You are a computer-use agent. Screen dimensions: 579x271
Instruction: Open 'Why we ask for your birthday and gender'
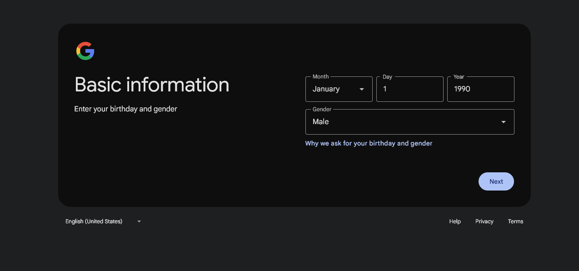click(369, 143)
